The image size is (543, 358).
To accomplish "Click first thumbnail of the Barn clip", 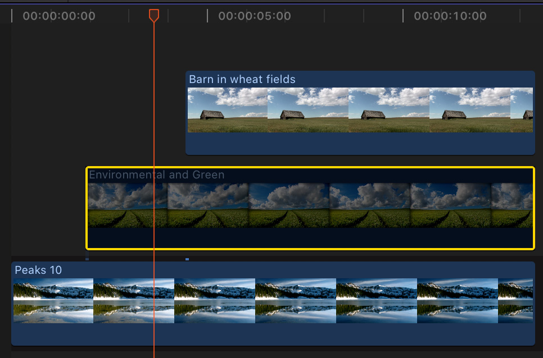I will (227, 110).
